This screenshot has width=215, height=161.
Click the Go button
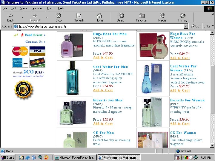[x=195, y=26]
